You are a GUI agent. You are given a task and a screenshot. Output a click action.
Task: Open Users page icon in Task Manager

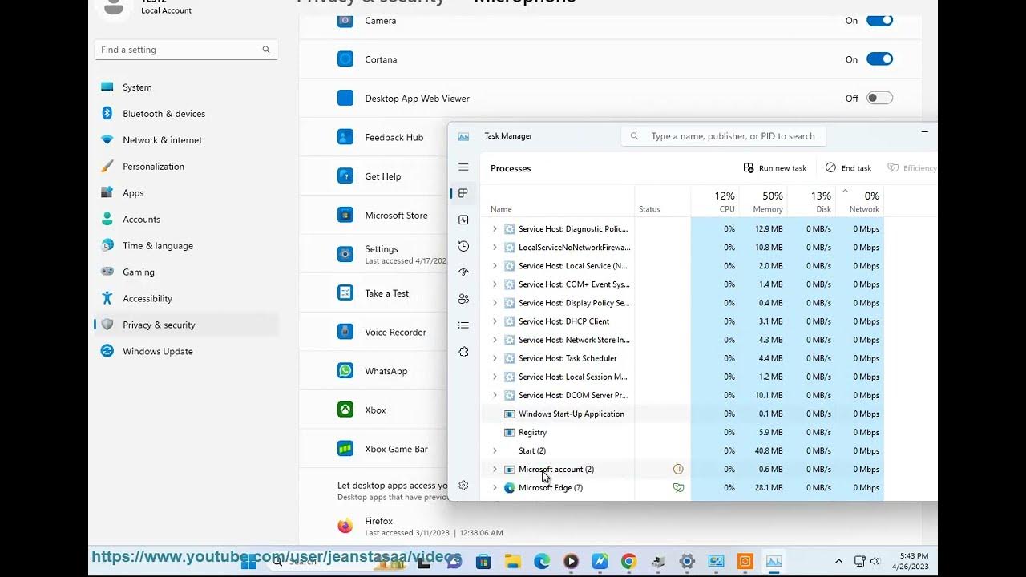463,299
